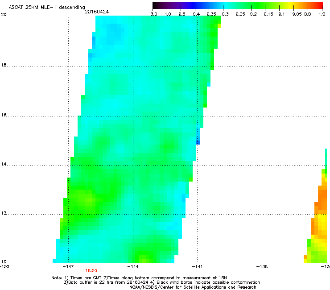Click the latitude label "10"
Screen dimensions: 330x290
[4, 262]
